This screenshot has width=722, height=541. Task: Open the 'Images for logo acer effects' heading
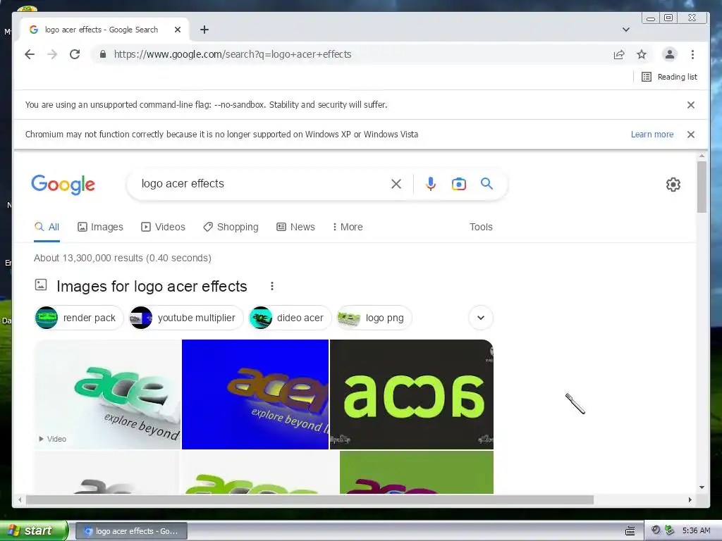coord(152,286)
